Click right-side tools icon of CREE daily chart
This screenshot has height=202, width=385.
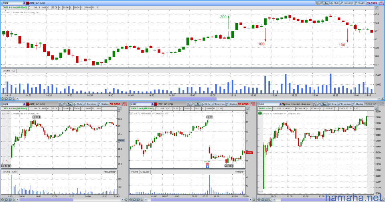pyautogui.click(x=248, y=108)
